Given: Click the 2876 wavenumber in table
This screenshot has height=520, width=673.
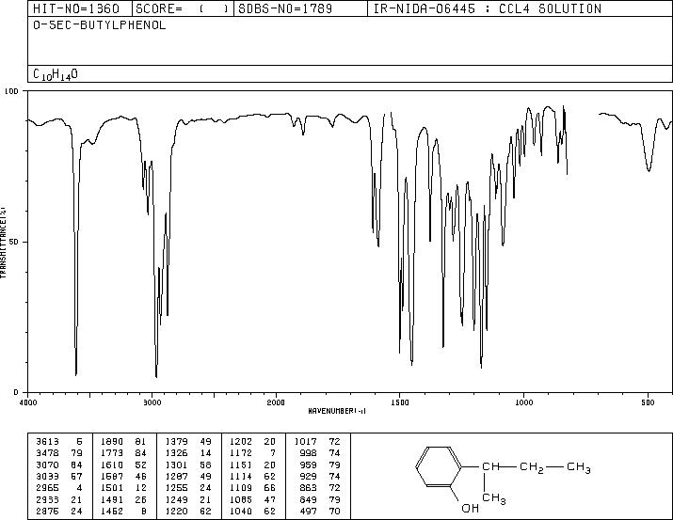Looking at the screenshot, I should pyautogui.click(x=47, y=511).
